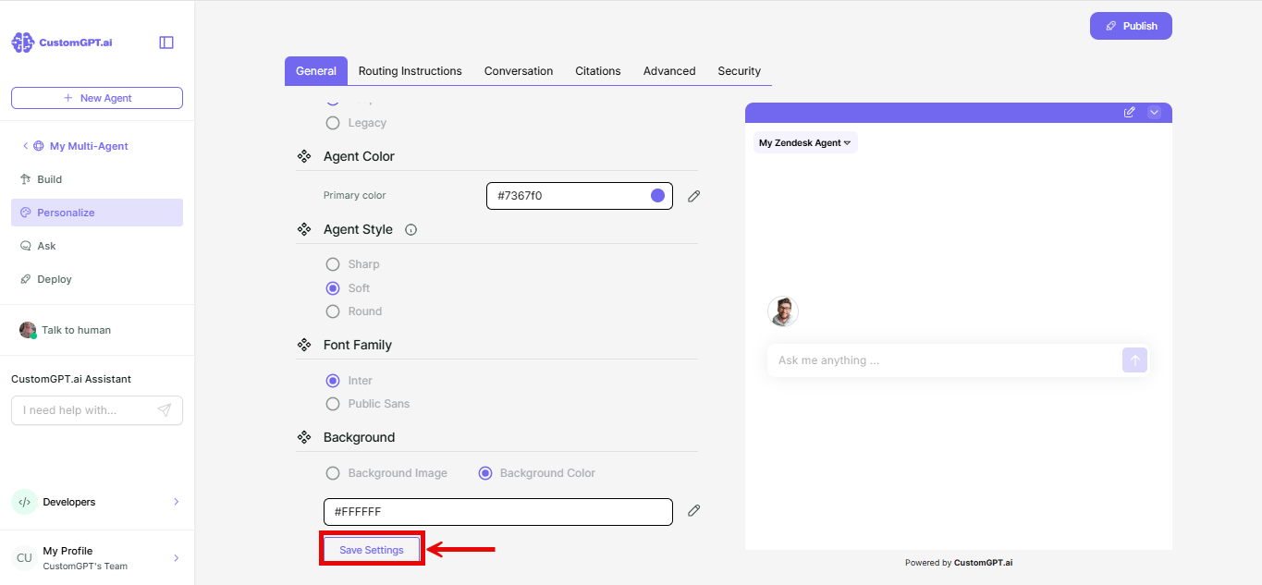Image resolution: width=1262 pixels, height=585 pixels.
Task: Click the purple primary color swatch
Action: [x=658, y=196]
